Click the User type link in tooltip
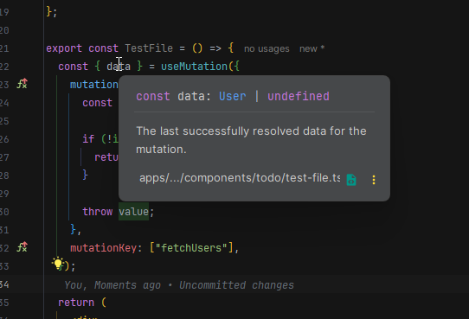This screenshot has width=469, height=319. pos(233,97)
